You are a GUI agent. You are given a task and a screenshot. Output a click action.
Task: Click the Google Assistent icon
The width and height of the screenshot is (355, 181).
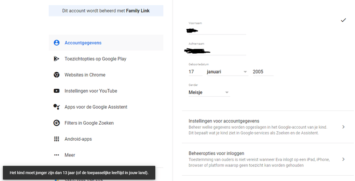point(56,107)
